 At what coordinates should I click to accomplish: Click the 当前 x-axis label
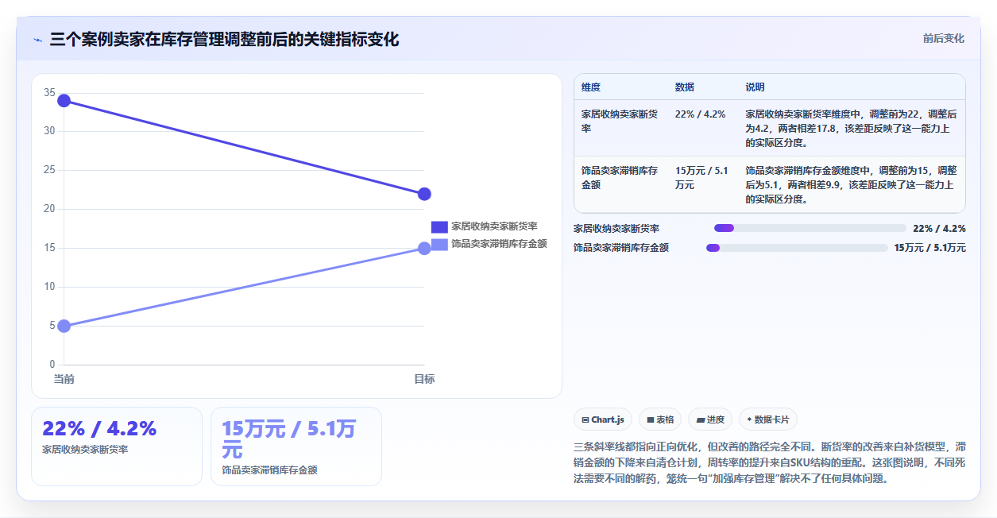point(64,379)
